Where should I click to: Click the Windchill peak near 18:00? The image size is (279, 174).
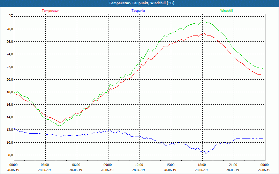(x=204, y=21)
